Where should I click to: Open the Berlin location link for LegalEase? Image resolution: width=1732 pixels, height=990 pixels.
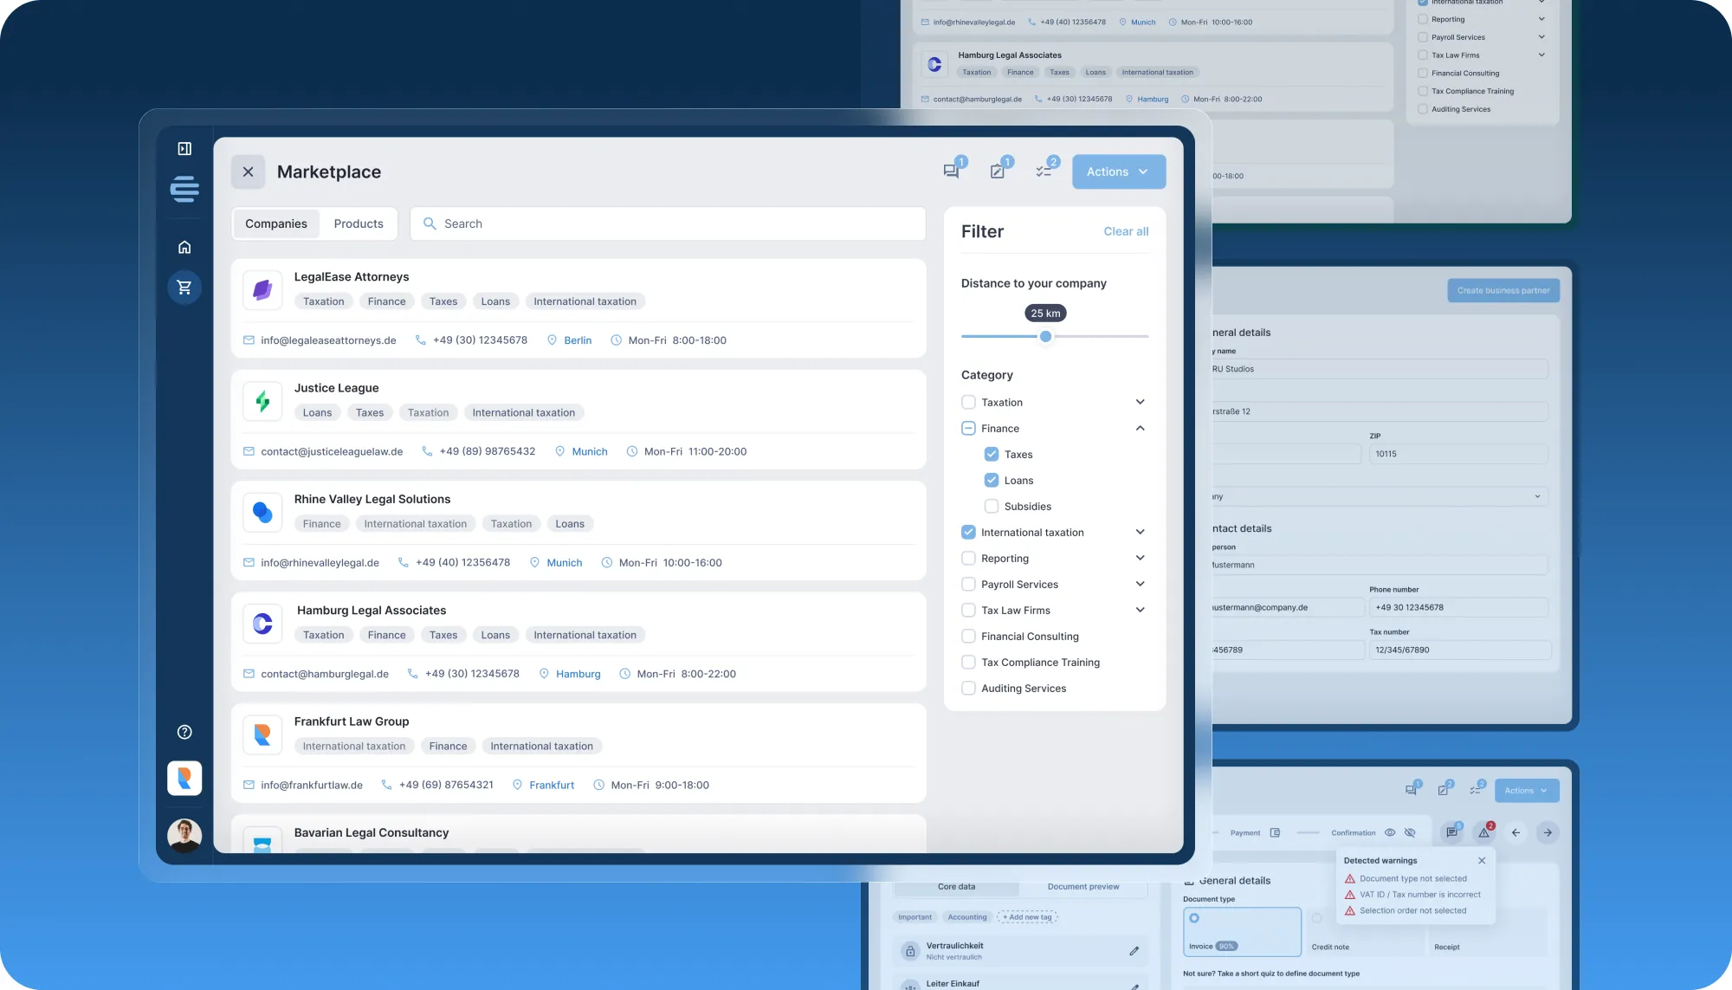pos(578,340)
